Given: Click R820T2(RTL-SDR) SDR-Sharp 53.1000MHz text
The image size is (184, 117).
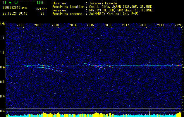Looking at the screenshot, I should 121,10.
